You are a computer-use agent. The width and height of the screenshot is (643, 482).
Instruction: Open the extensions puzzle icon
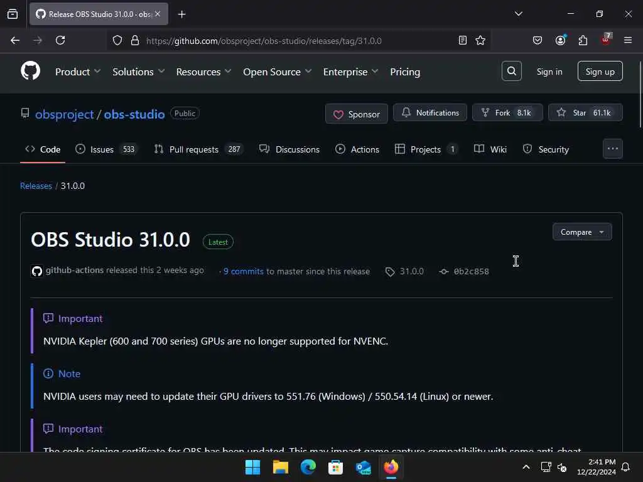(583, 40)
